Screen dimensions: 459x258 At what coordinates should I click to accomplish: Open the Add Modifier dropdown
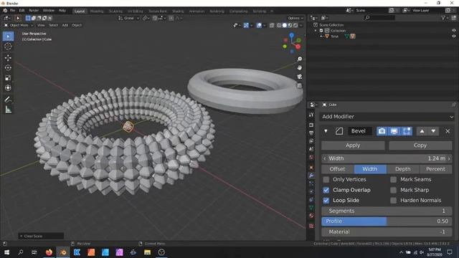387,117
